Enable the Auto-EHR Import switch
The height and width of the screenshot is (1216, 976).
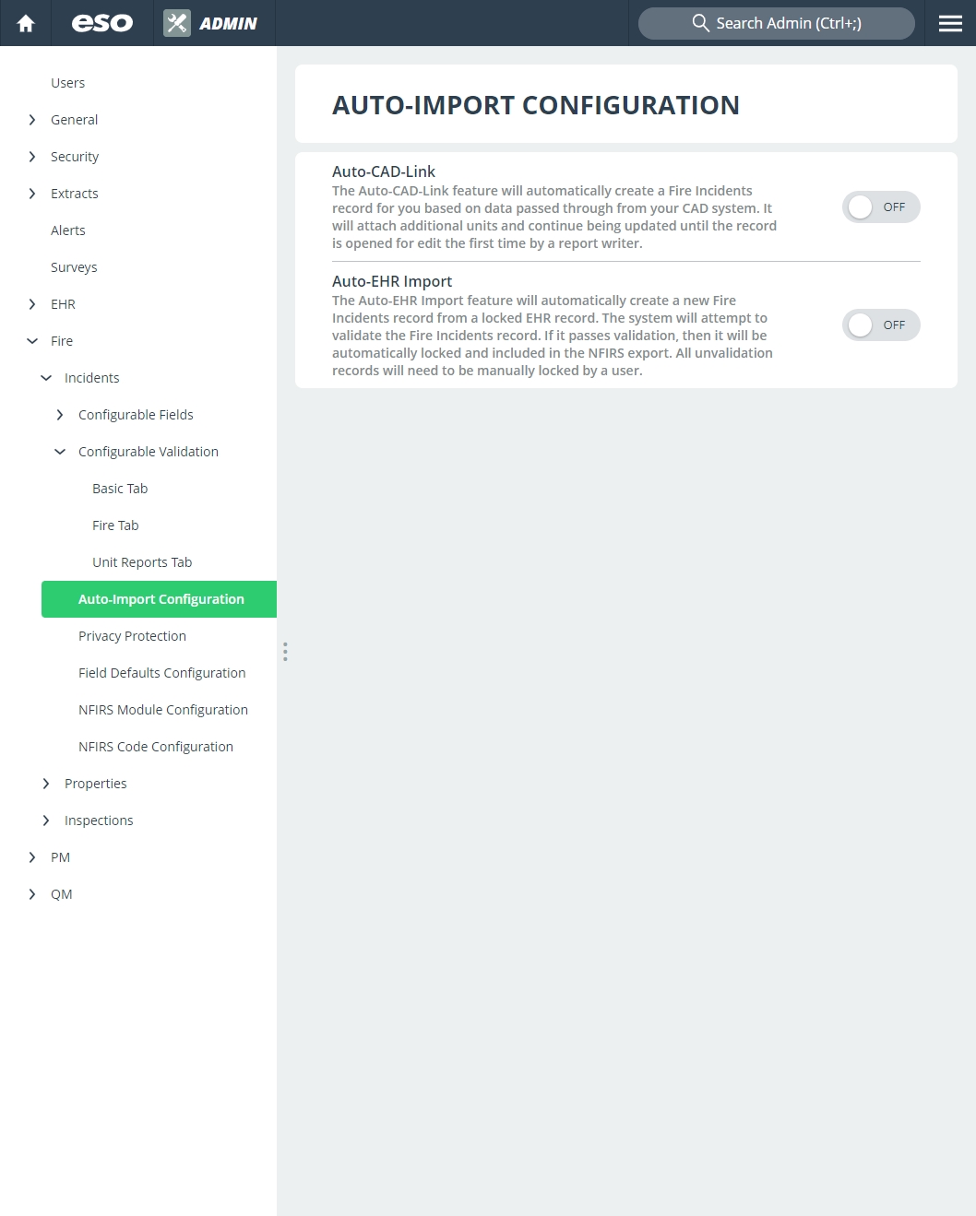881,325
